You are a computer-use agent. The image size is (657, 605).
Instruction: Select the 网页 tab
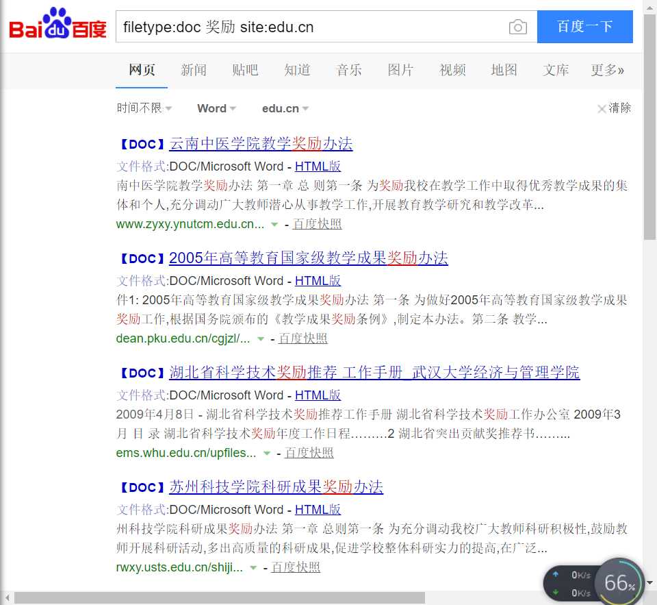(x=142, y=70)
